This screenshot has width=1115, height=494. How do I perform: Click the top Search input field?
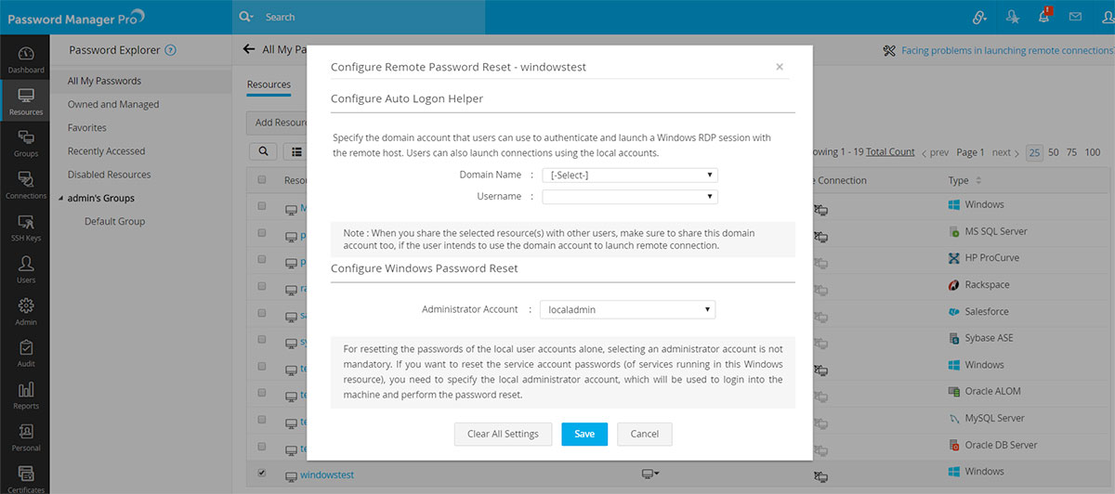coord(372,17)
